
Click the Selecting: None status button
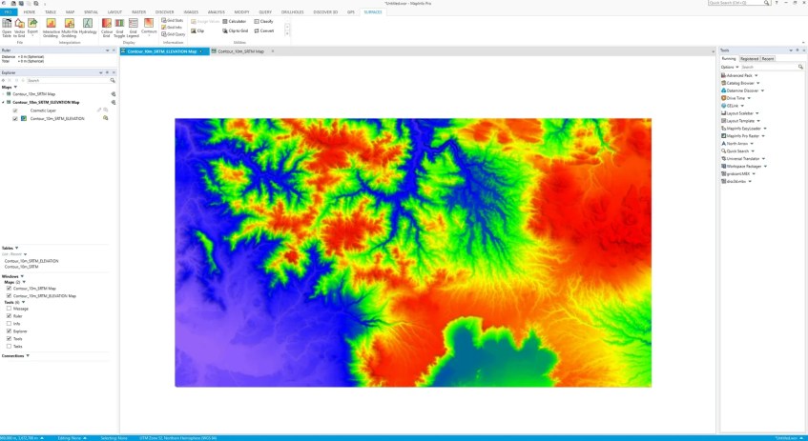pyautogui.click(x=114, y=438)
